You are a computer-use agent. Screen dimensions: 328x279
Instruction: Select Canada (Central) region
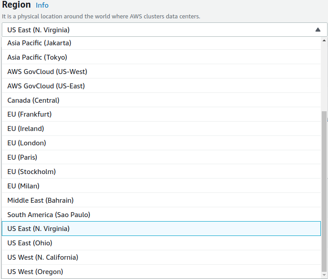pyautogui.click(x=33, y=100)
